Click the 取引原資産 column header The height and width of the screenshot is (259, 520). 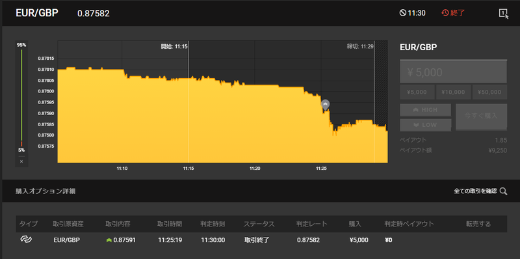(68, 224)
